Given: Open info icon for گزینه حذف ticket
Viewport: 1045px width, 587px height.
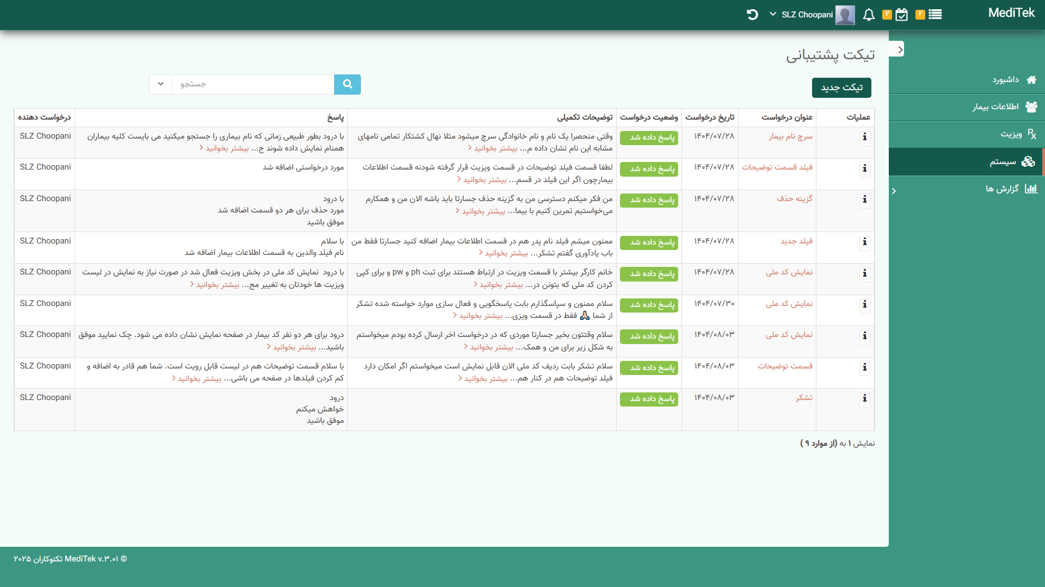Looking at the screenshot, I should tap(864, 200).
